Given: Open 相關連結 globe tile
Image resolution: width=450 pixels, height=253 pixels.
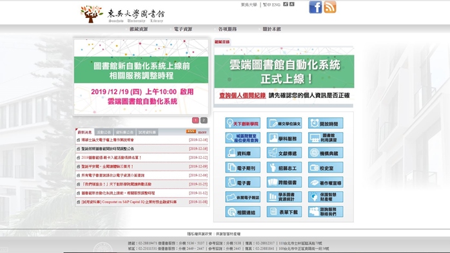Looking at the screenshot, I should [243, 212].
